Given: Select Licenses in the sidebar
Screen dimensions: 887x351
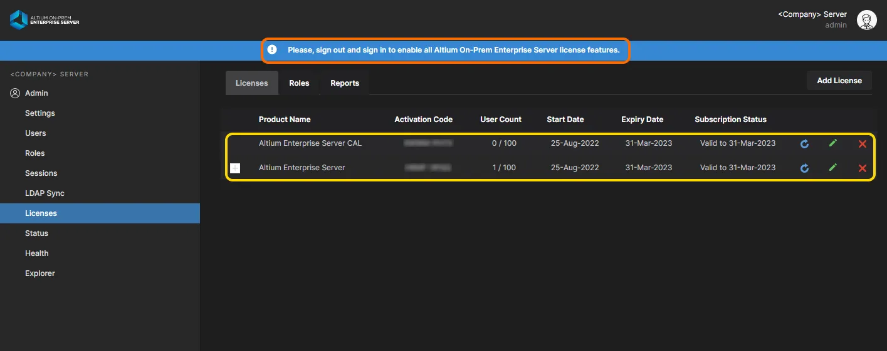Looking at the screenshot, I should [100, 213].
